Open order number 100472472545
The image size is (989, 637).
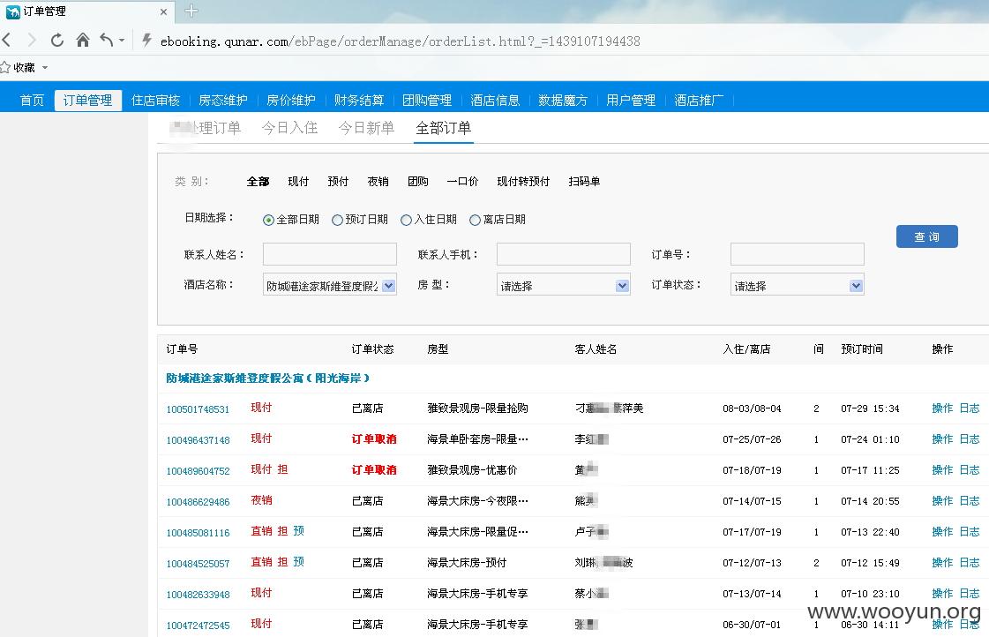[x=198, y=626]
